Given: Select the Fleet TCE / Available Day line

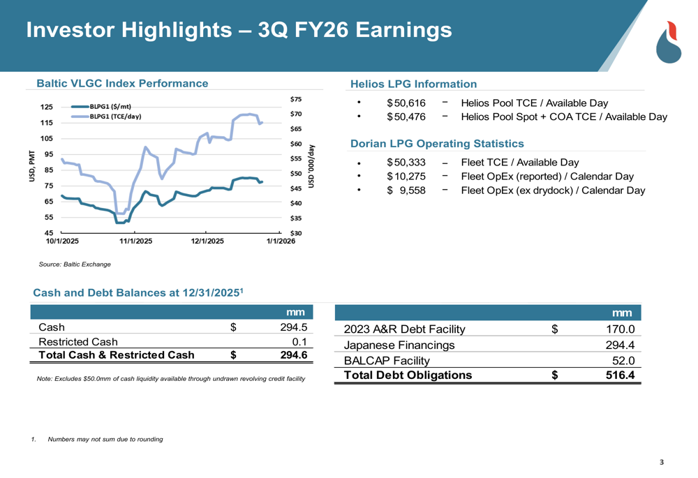Looking at the screenshot, I should pyautogui.click(x=519, y=163).
